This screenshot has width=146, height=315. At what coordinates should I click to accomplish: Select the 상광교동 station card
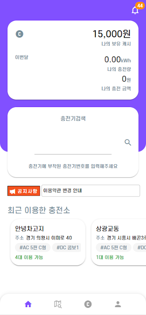(119, 242)
